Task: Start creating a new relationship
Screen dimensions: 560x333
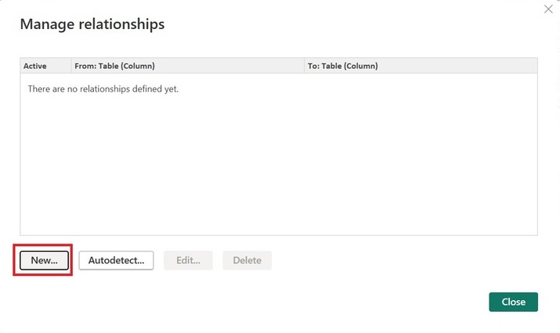Action: tap(44, 260)
